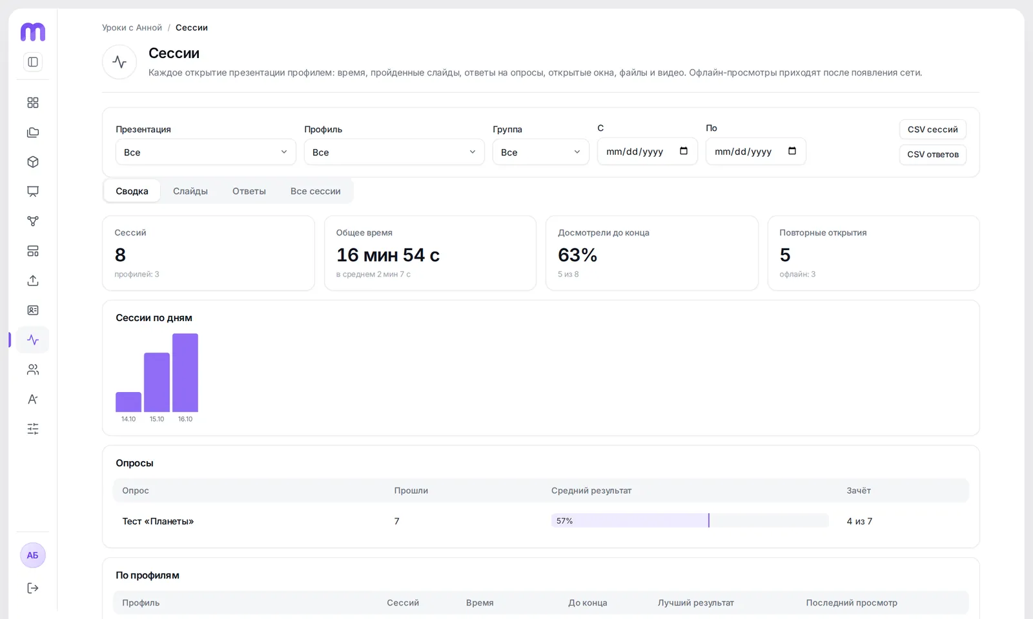
Task: Switch to the Слайды tab
Action: pyautogui.click(x=190, y=191)
